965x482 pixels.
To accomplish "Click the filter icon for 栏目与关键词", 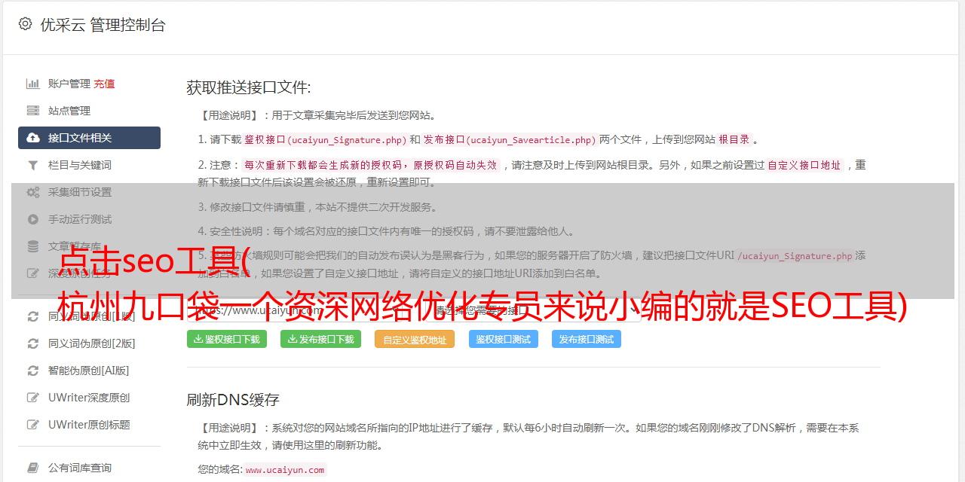I will click(33, 165).
